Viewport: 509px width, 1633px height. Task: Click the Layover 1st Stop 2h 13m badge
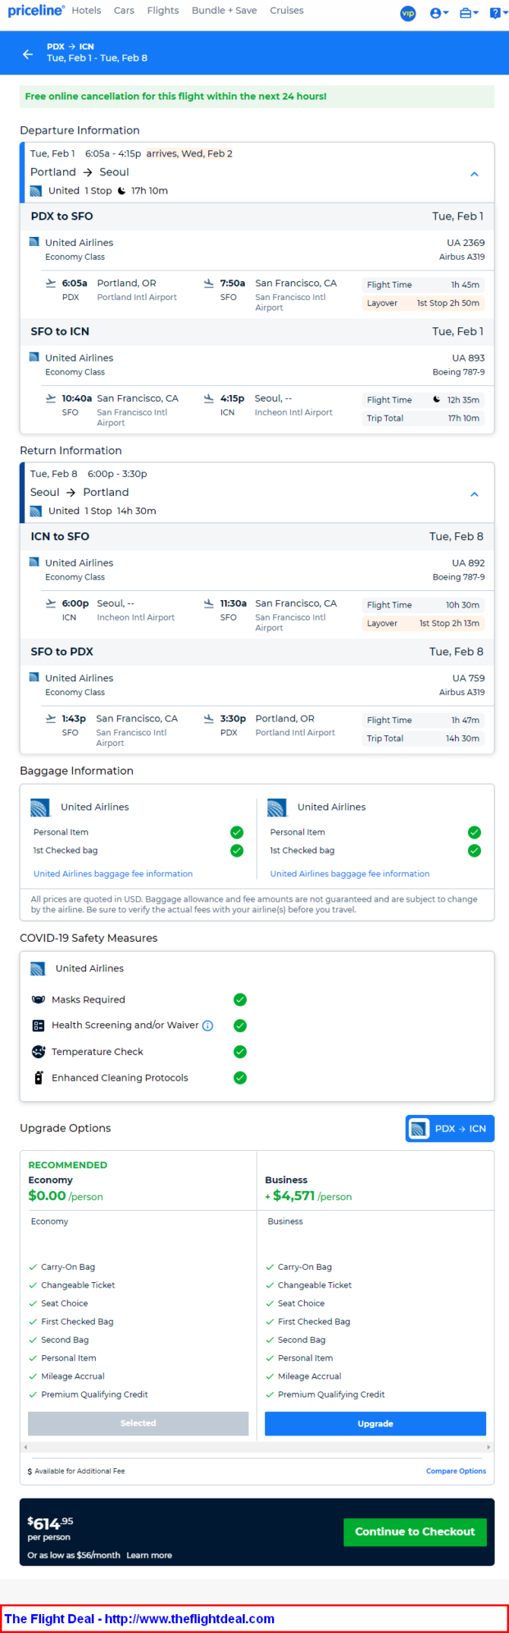click(x=423, y=623)
